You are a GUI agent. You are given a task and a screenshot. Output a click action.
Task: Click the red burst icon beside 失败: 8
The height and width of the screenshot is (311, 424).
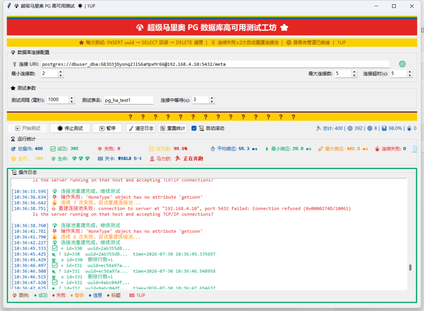click(x=100, y=149)
